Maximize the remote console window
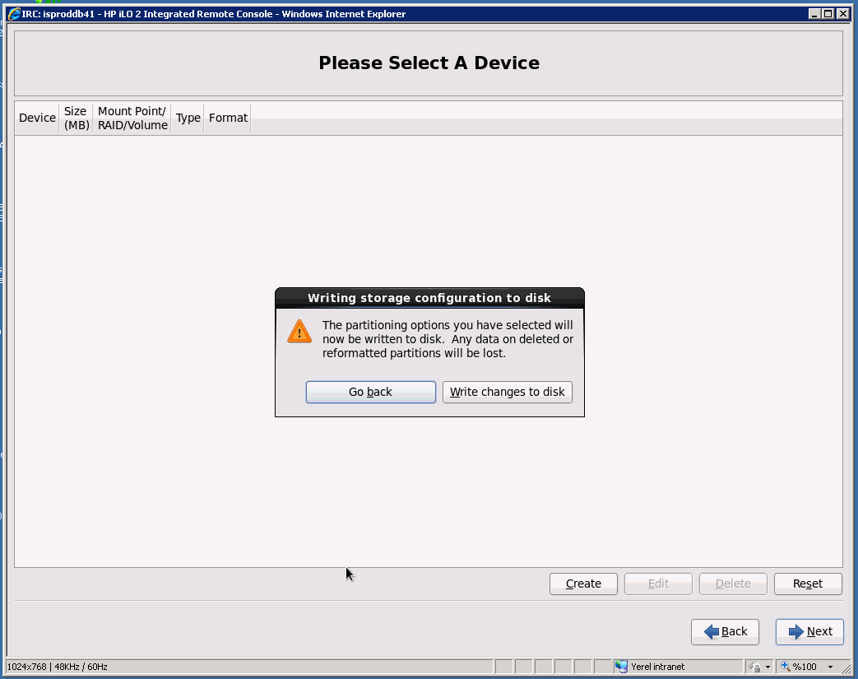The height and width of the screenshot is (679, 858). 828,14
